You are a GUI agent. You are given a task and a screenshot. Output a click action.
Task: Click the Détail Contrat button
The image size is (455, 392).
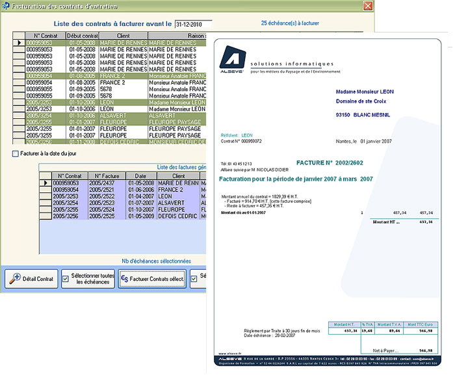coord(31,279)
